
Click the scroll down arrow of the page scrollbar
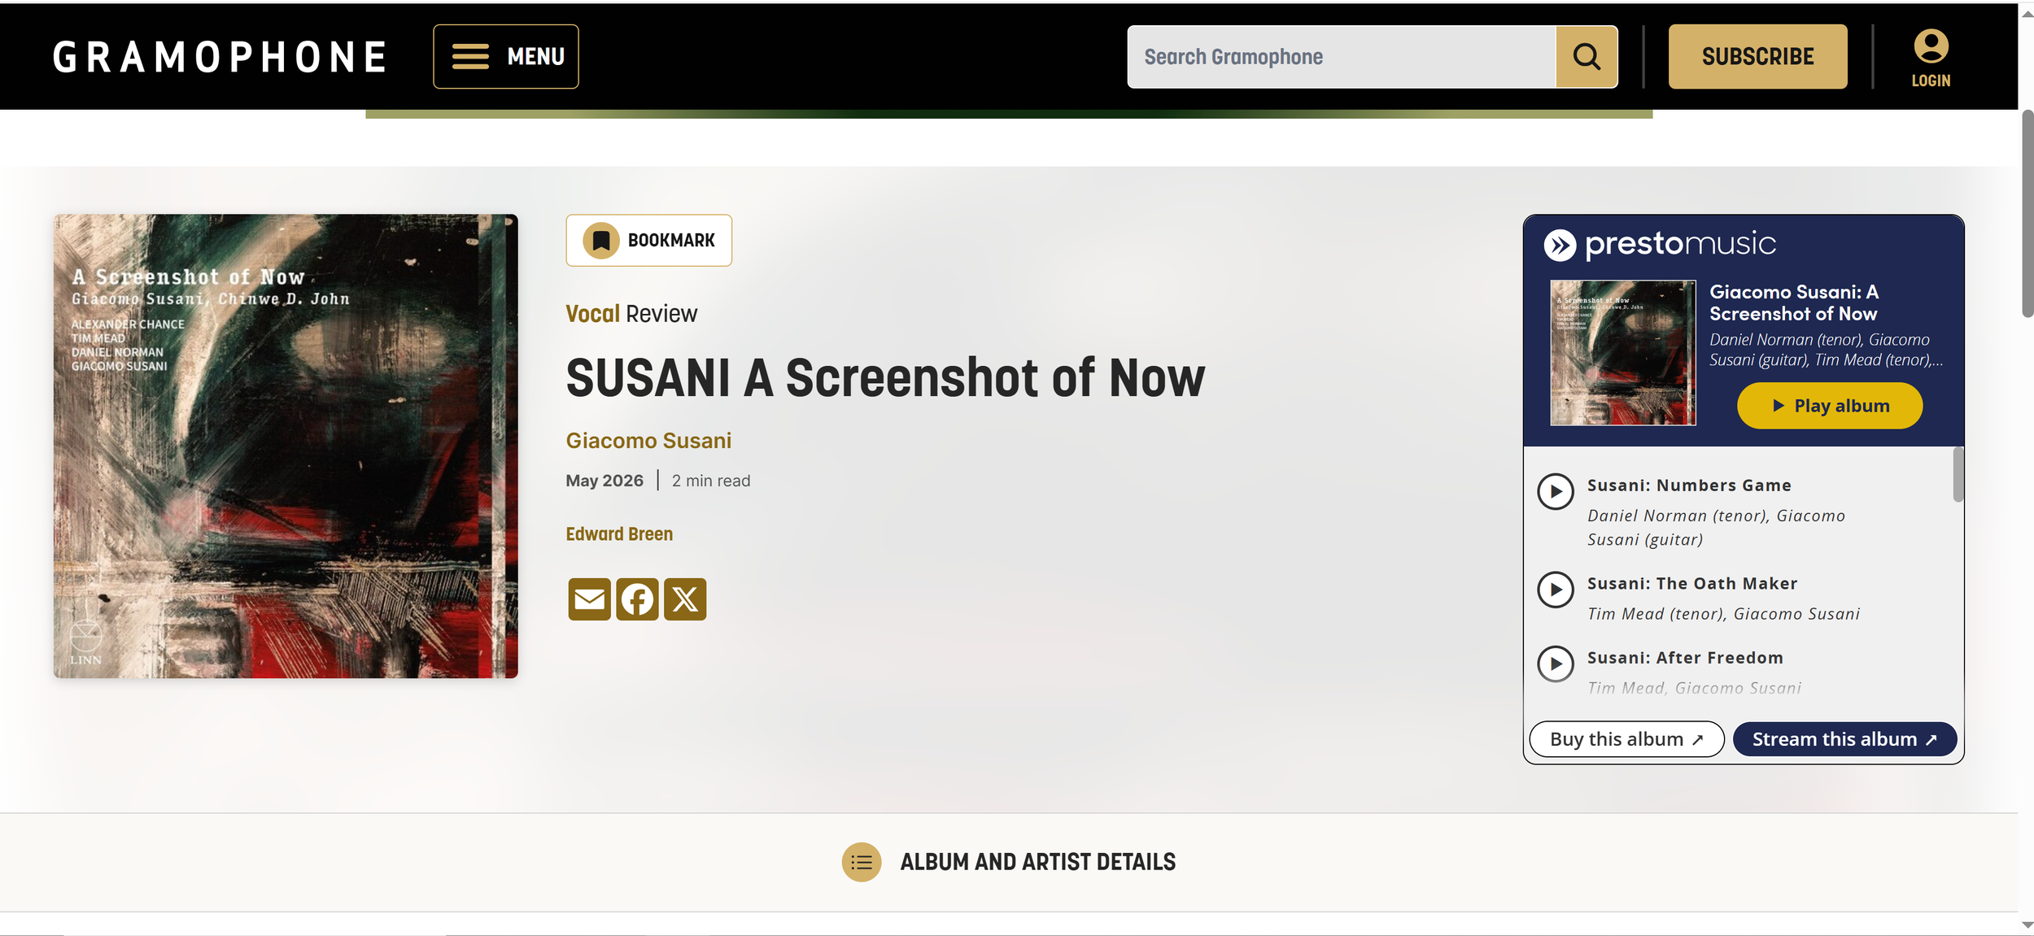[x=2027, y=926]
